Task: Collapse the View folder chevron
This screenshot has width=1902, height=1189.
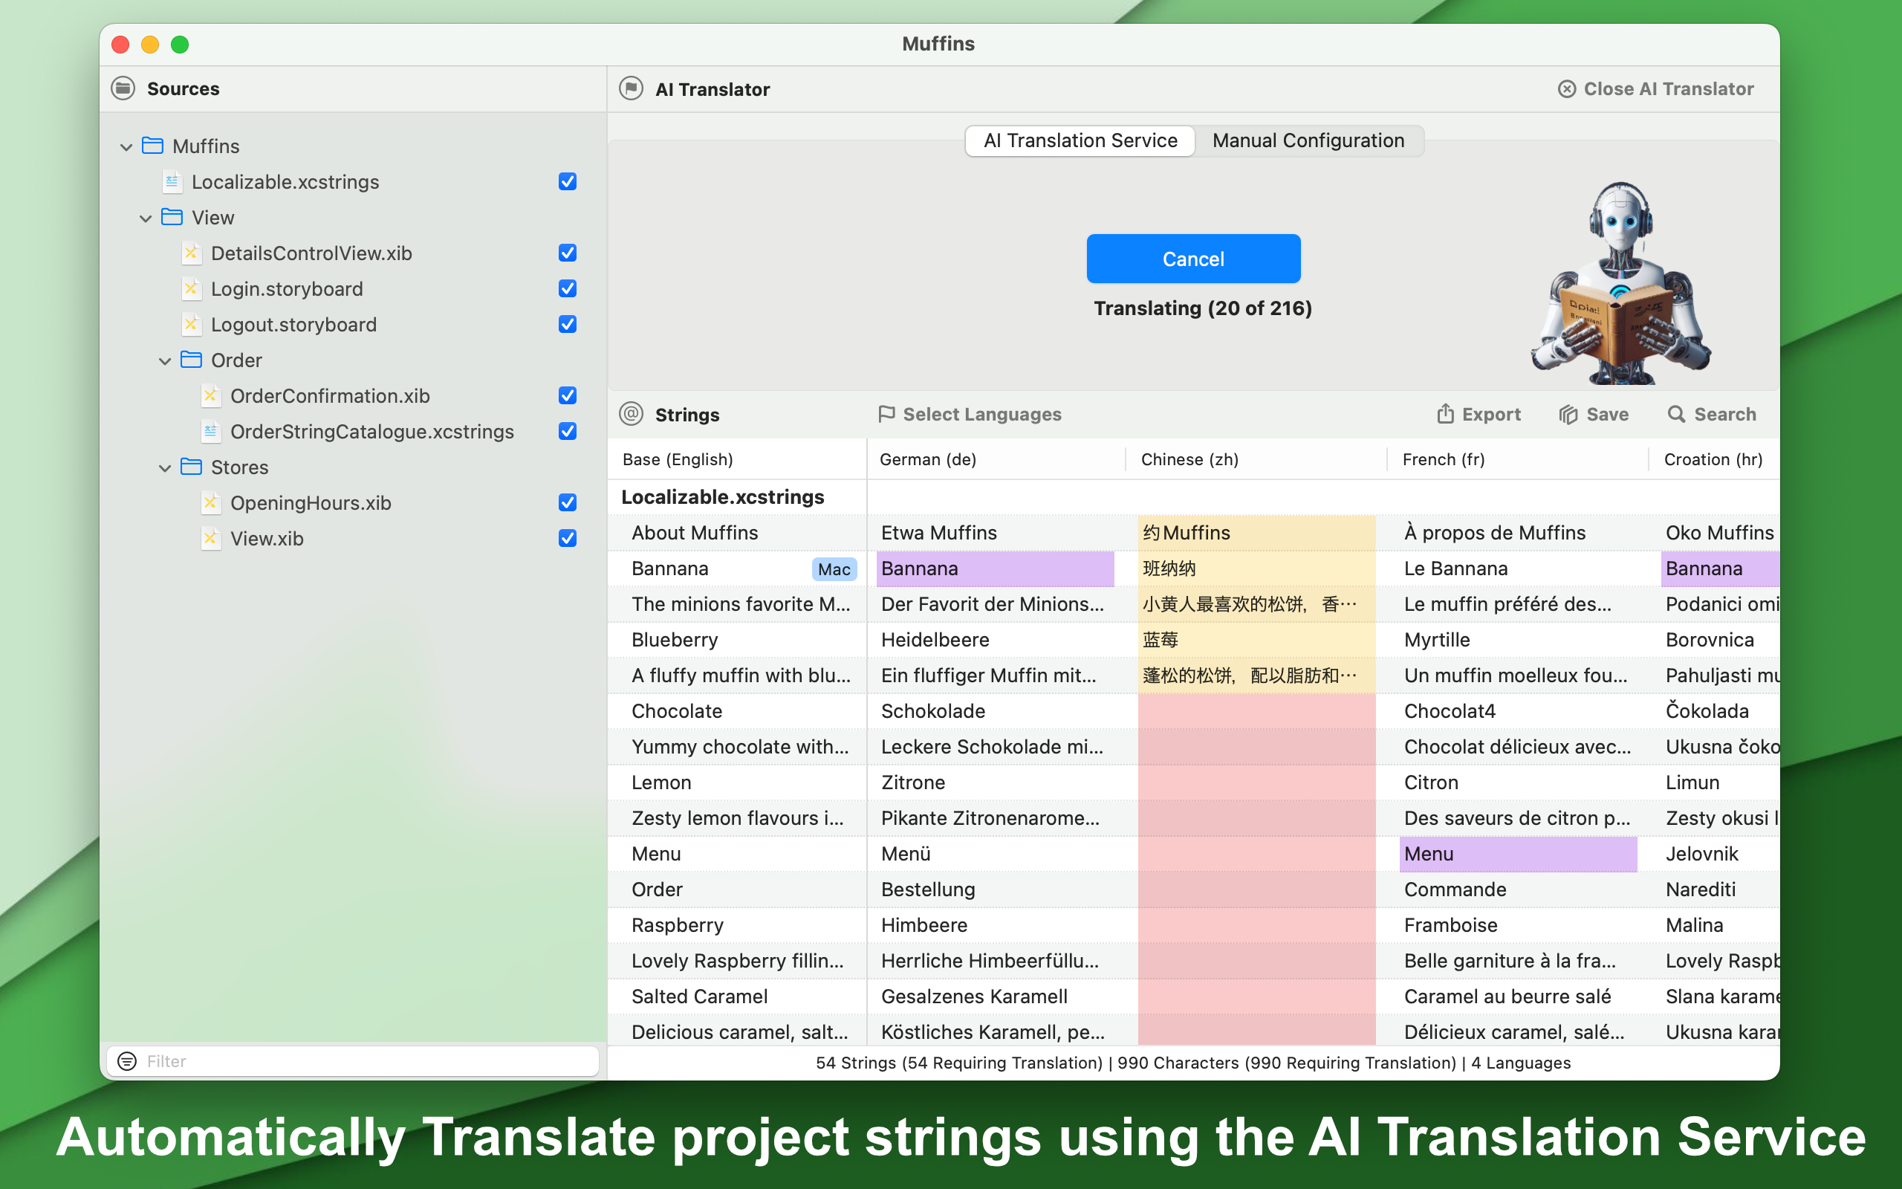Action: (146, 218)
